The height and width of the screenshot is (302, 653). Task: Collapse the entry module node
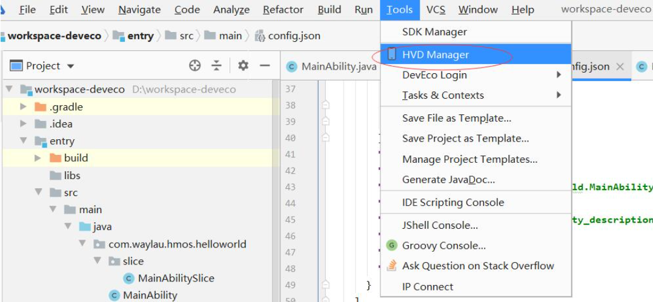coord(23,141)
